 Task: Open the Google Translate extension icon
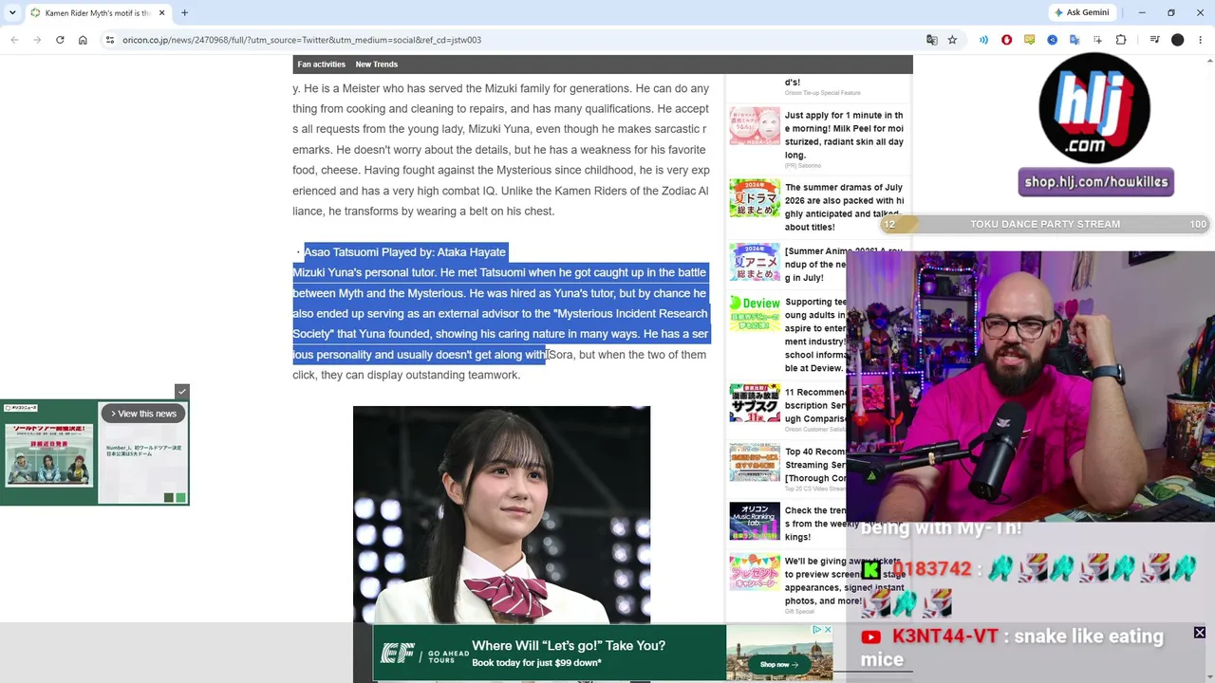point(1075,40)
